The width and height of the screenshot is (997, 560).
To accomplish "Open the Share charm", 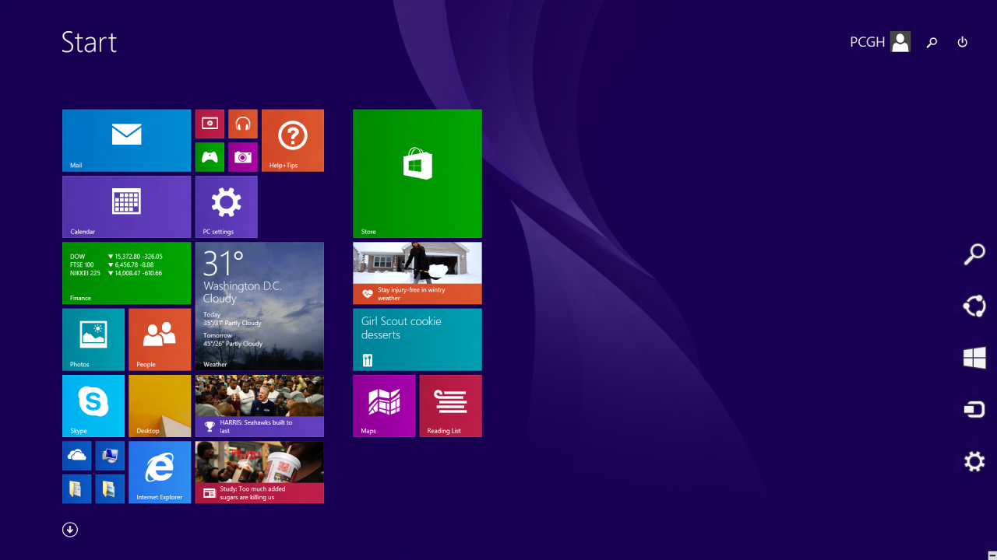I will 974,306.
